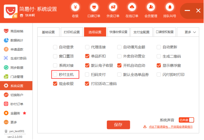Open 外卖订单 delivery orders icon

[113, 7]
